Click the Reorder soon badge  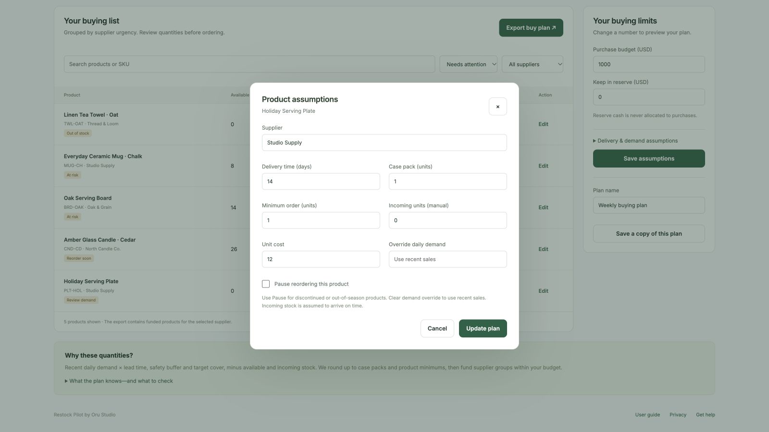(x=79, y=258)
